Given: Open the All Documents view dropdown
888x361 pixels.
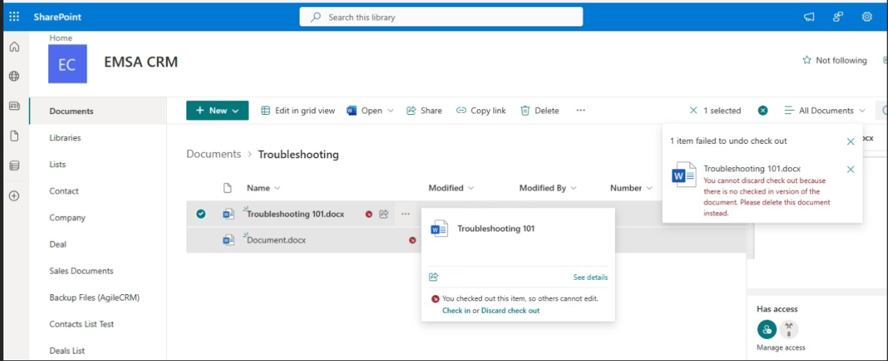Looking at the screenshot, I should (x=825, y=111).
